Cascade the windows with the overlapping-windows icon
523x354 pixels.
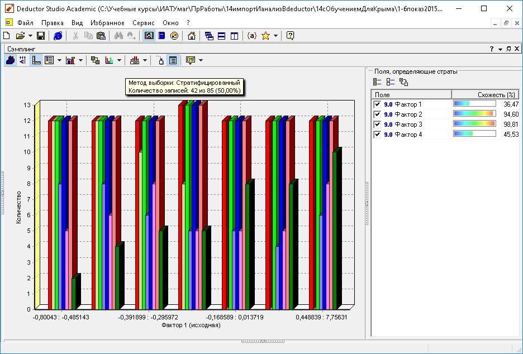coord(209,36)
